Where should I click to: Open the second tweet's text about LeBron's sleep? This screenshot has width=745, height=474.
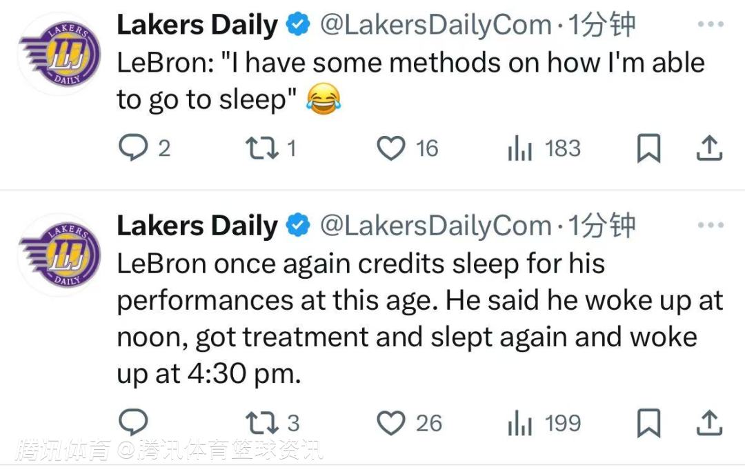click(414, 319)
